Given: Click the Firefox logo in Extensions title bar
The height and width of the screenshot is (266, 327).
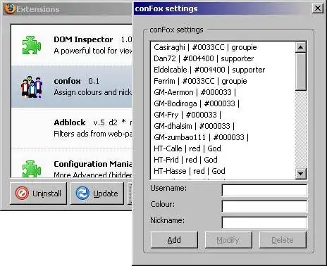Looking at the screenshot, I should (x=10, y=9).
